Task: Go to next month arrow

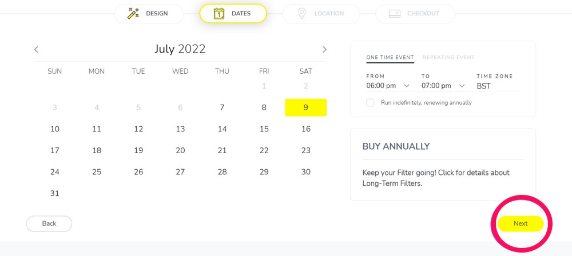Action: tap(324, 49)
